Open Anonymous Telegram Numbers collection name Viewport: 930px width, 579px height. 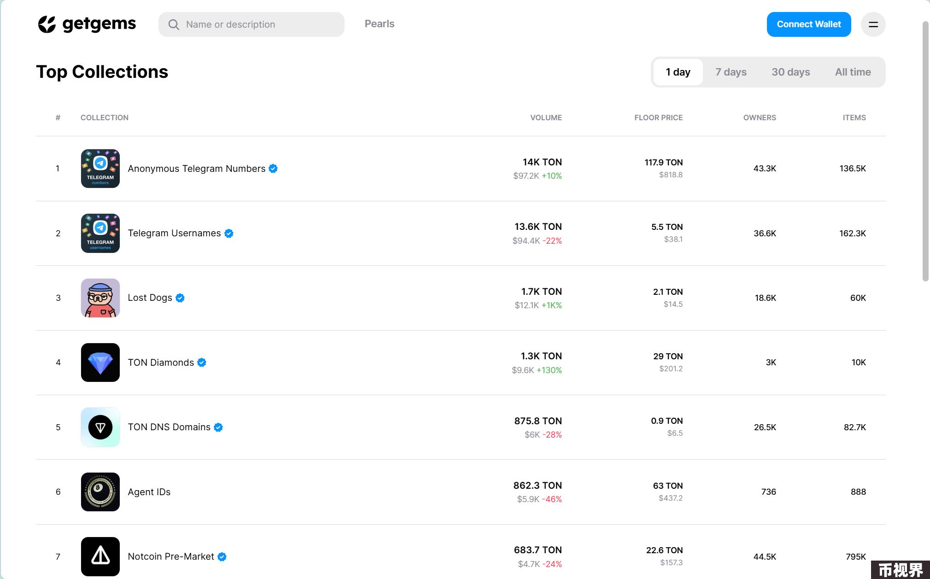coord(197,169)
